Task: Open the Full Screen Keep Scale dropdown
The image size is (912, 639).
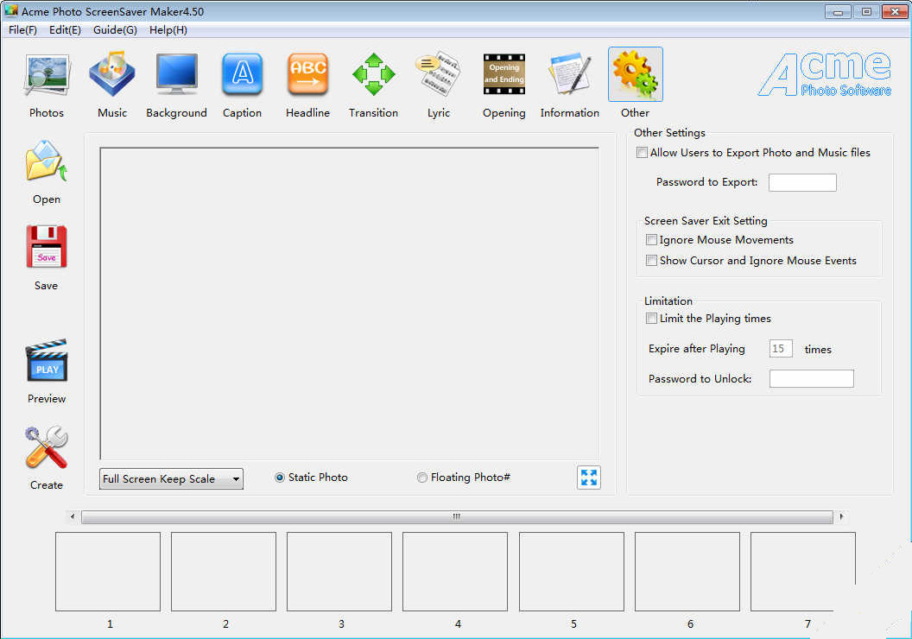Action: pyautogui.click(x=171, y=479)
